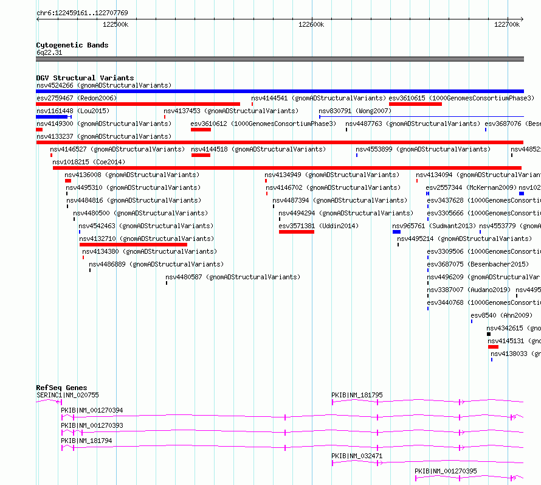Screen dimensions: 541x485
Task: Click the chr6:122459161..122707769 coordinate text
Action: [82, 13]
